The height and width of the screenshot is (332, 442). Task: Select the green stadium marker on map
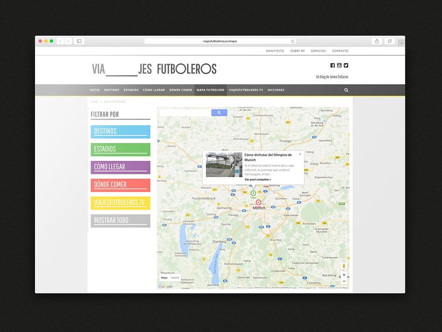click(x=253, y=193)
